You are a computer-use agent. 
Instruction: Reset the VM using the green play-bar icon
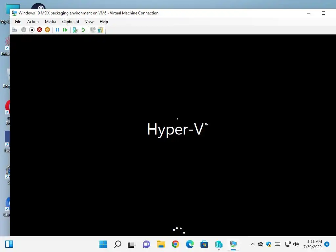(x=65, y=30)
